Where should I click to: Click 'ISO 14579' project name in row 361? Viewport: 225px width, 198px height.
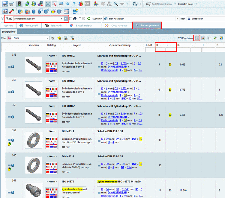pos(68,182)
